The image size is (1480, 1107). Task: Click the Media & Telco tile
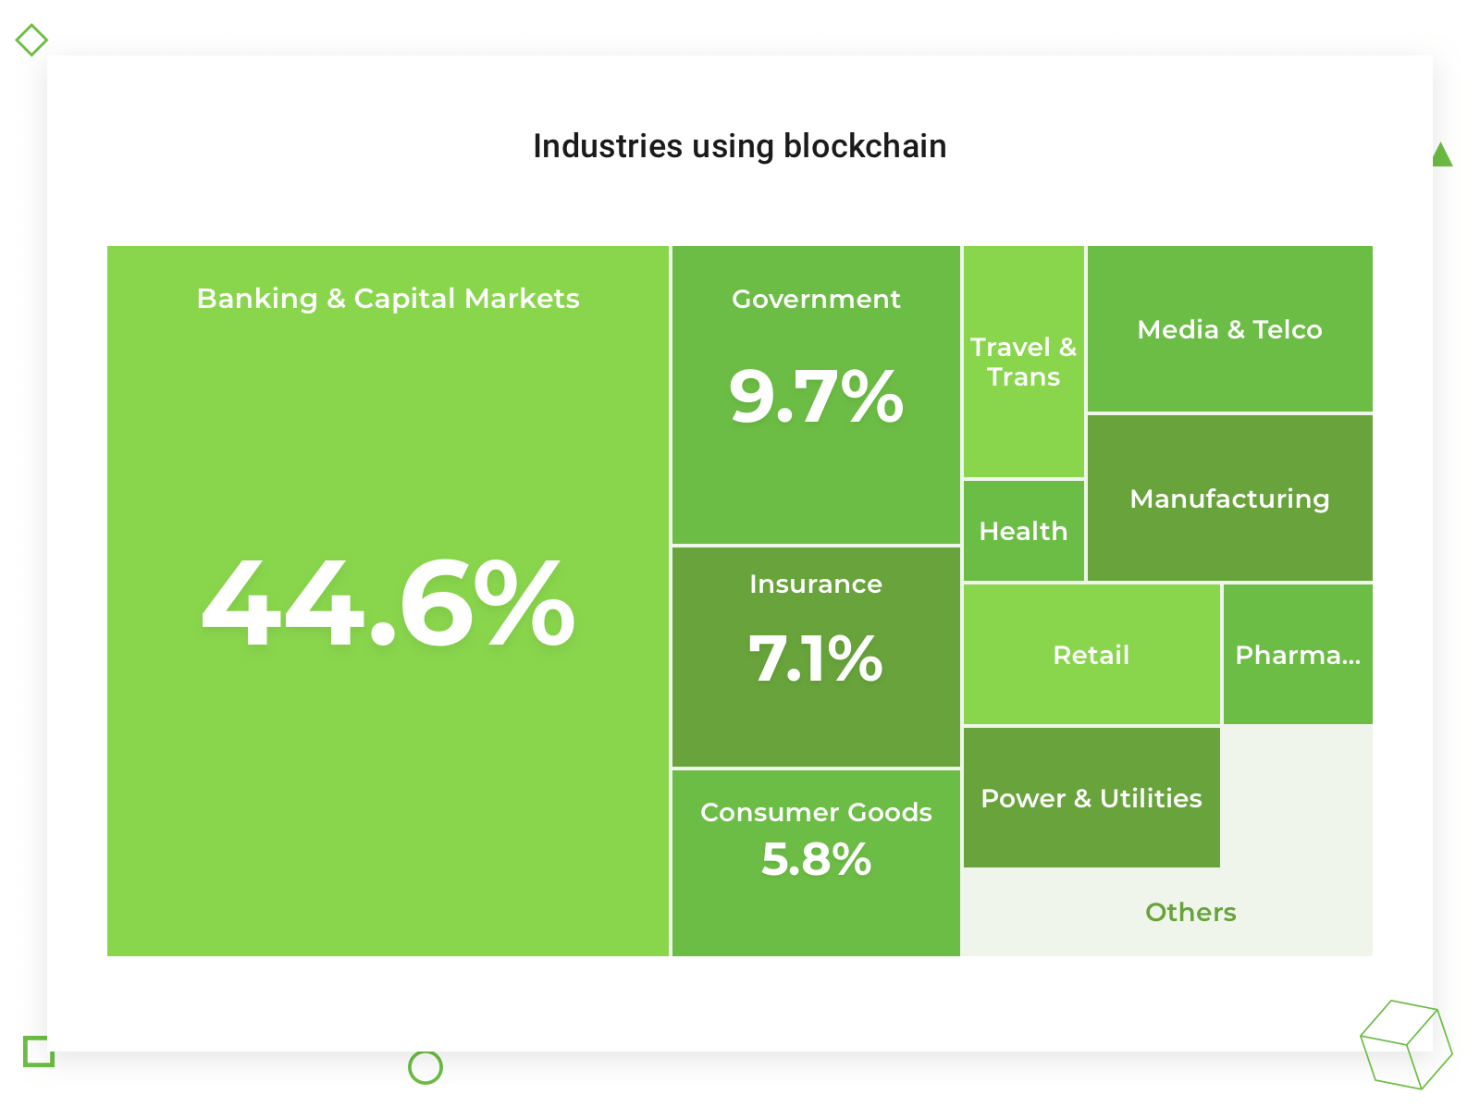1230,328
